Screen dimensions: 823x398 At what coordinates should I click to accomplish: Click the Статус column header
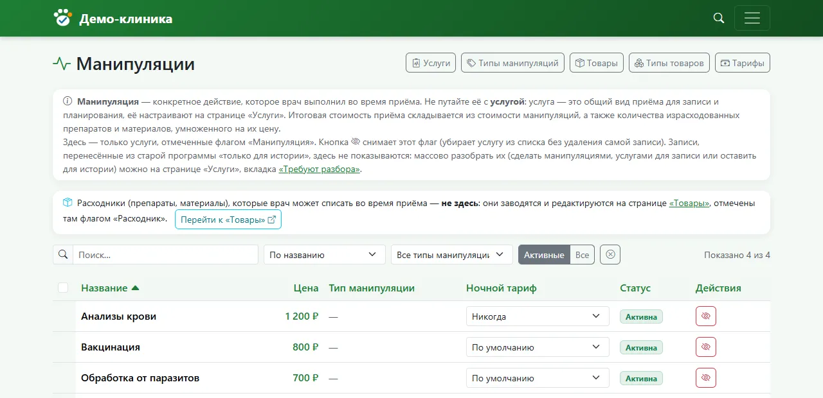pos(635,288)
